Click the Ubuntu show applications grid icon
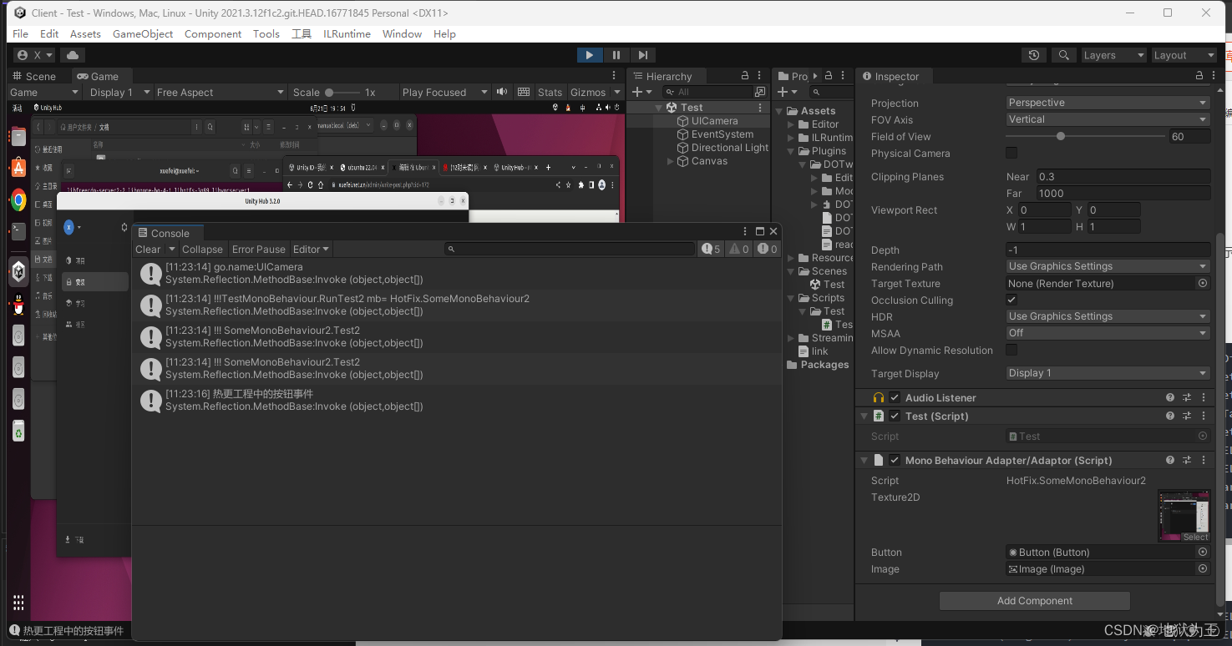Image resolution: width=1232 pixels, height=646 pixels. 18,603
